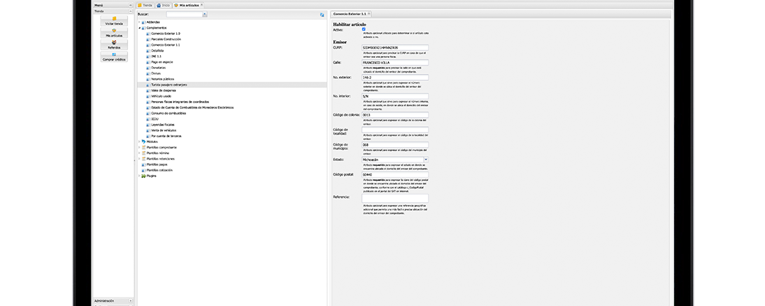Select the INE 1.1 complement item

pos(156,56)
